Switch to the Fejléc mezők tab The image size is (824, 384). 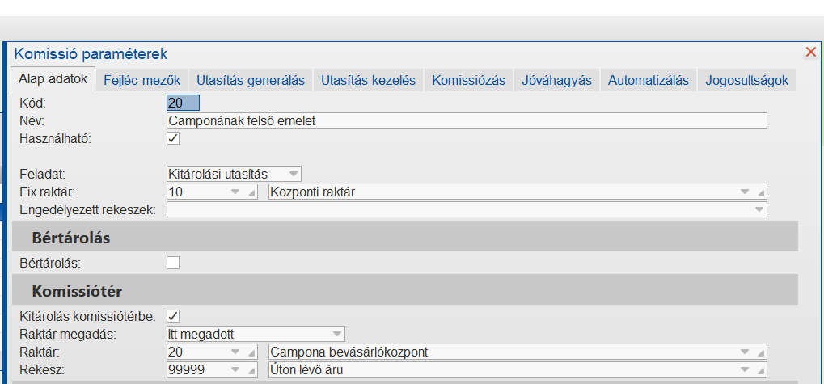[144, 80]
